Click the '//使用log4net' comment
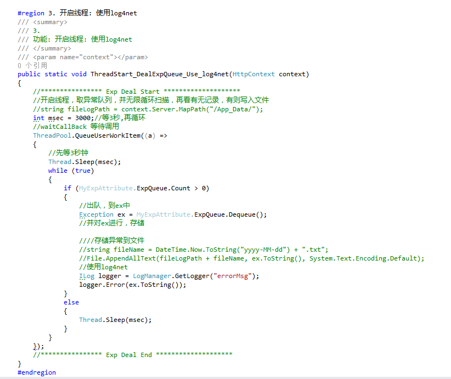This screenshot has width=451, height=379. coord(103,267)
